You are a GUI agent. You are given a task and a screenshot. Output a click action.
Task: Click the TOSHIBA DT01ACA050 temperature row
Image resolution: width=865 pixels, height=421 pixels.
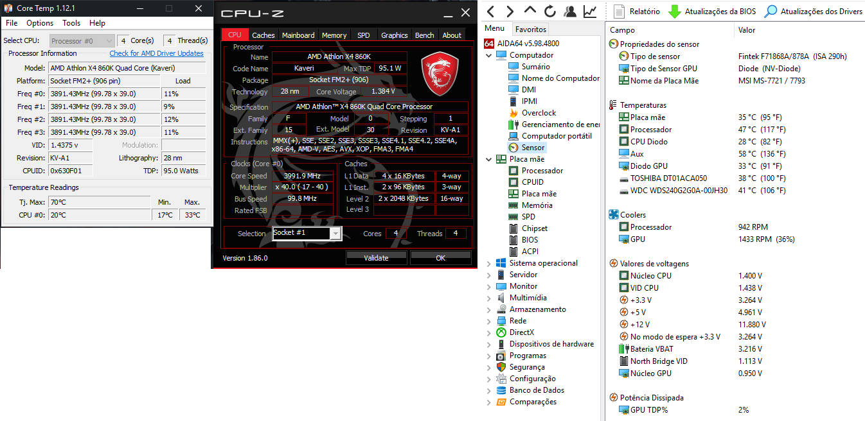(x=735, y=178)
